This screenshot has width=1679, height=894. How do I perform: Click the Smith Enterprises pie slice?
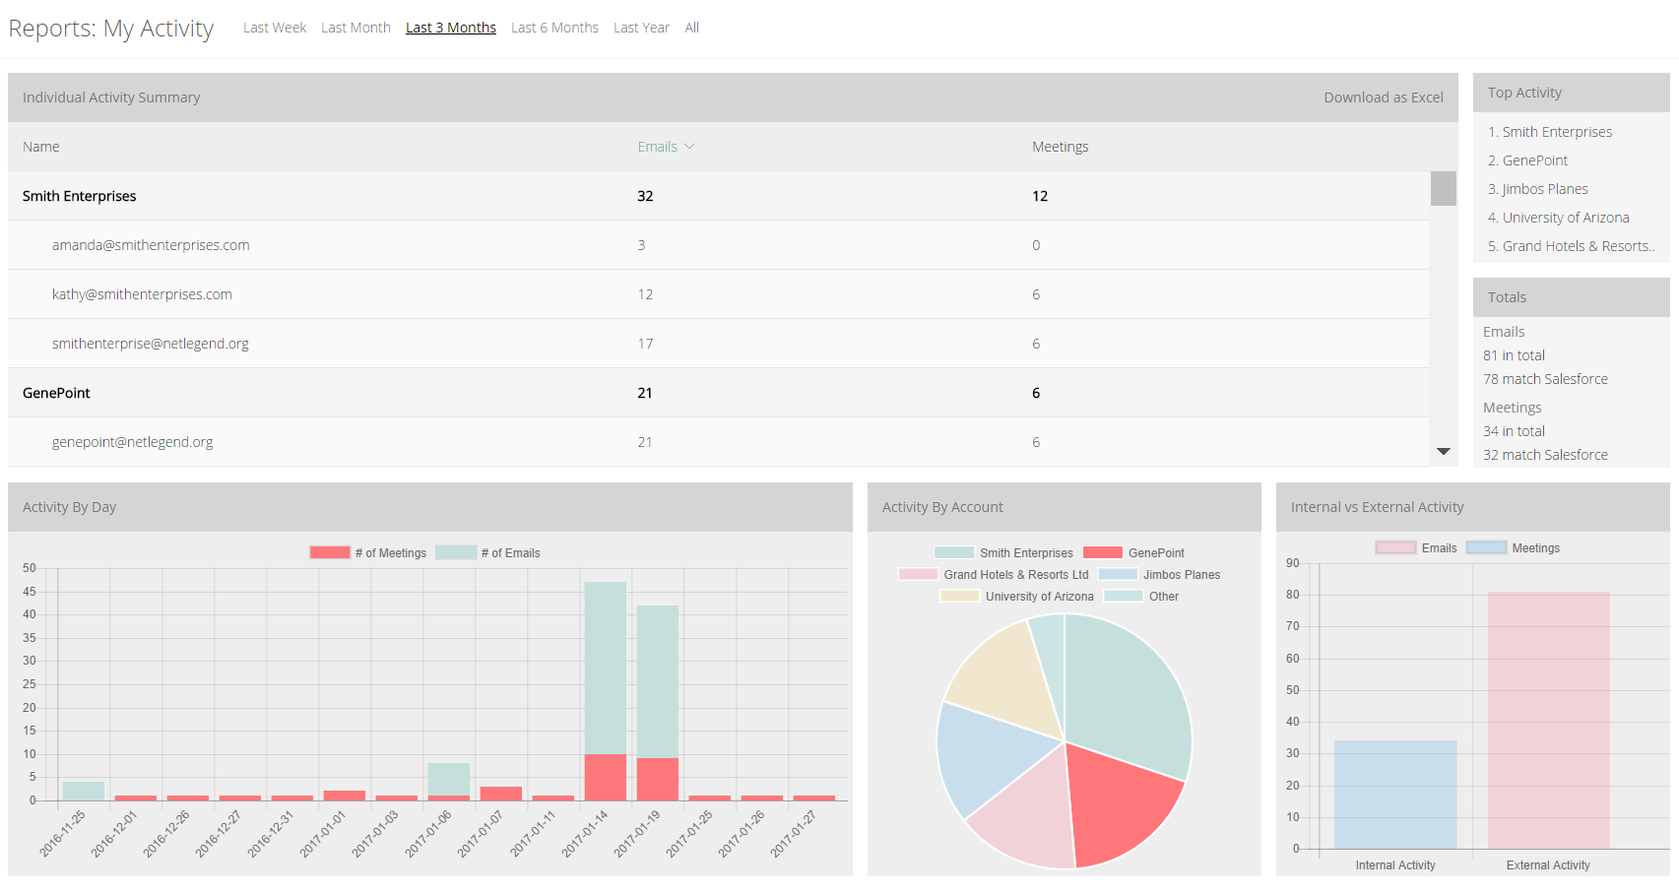[x=1128, y=694]
